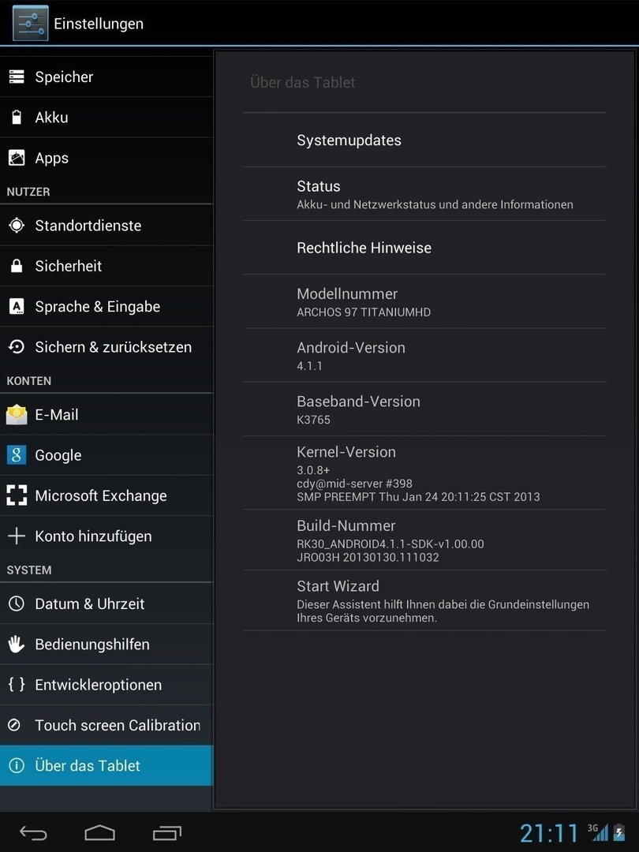The width and height of the screenshot is (639, 852).
Task: Open status bar clock showing 21:11
Action: tap(549, 833)
